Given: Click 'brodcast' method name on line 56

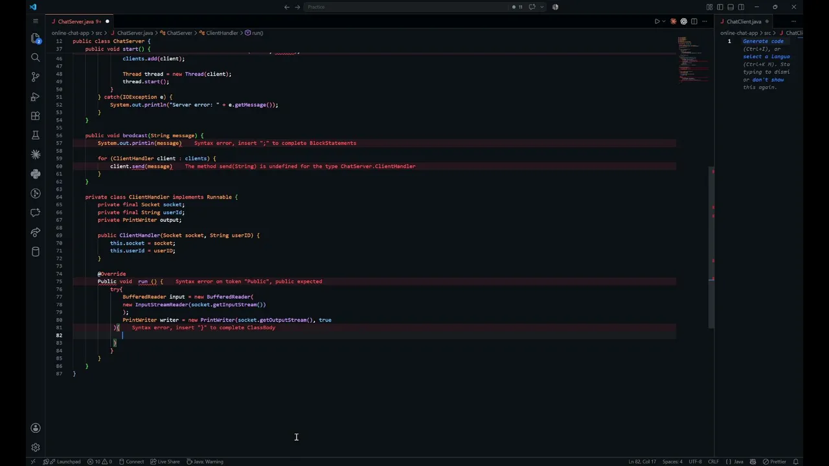Looking at the screenshot, I should click(x=135, y=136).
